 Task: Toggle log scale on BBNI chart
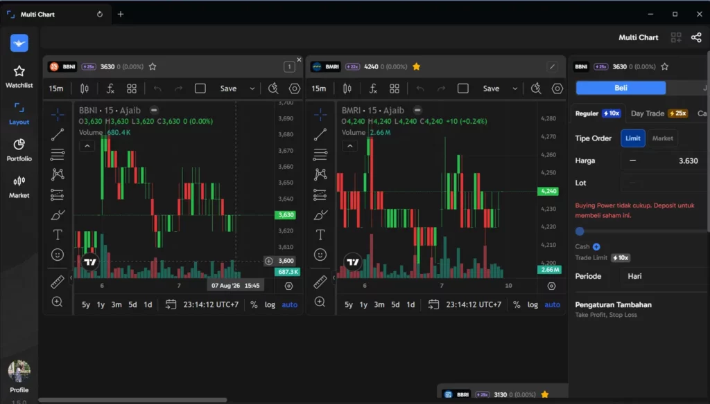pyautogui.click(x=270, y=304)
